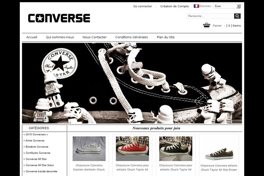Viewport: 264px width, 176px height.
Task: Click the stormtrooper Converse banner image
Action: [x=132, y=83]
